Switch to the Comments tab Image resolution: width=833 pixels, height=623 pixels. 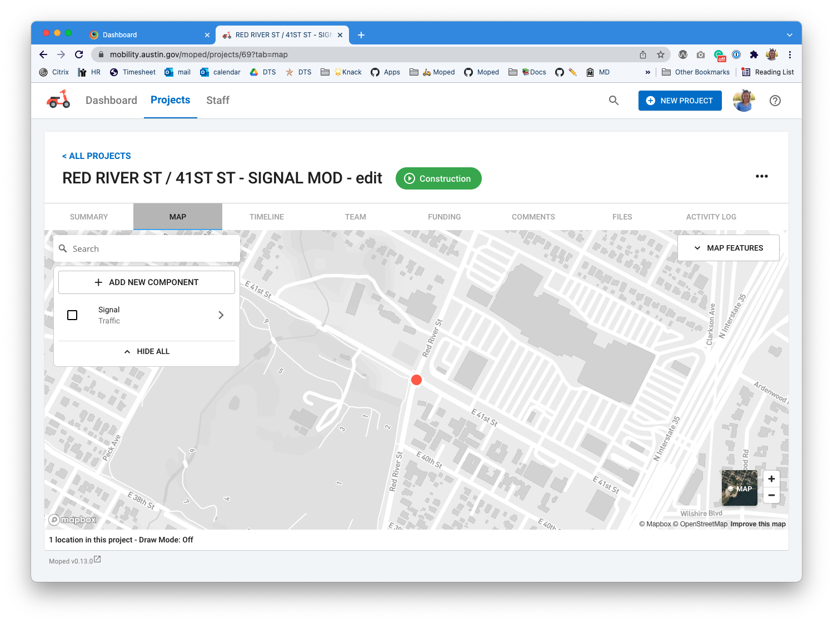coord(533,217)
